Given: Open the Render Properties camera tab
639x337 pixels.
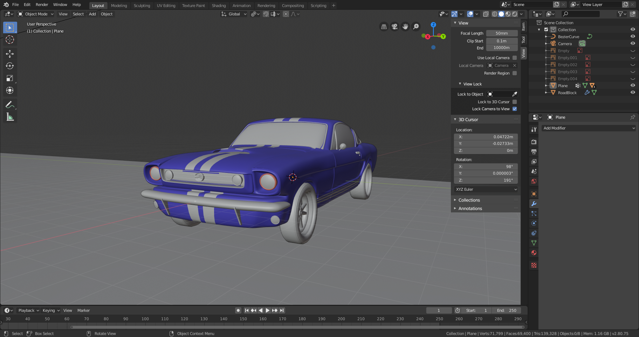Looking at the screenshot, I should point(534,142).
